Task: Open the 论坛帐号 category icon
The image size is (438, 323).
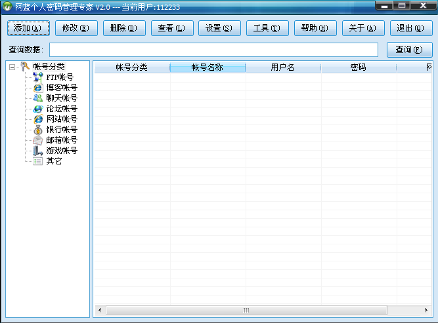Action: (x=37, y=109)
